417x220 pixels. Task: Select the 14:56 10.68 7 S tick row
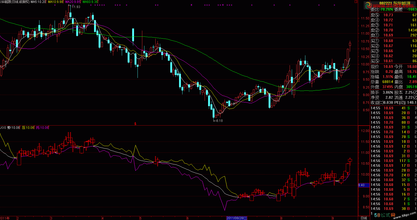[394, 199]
